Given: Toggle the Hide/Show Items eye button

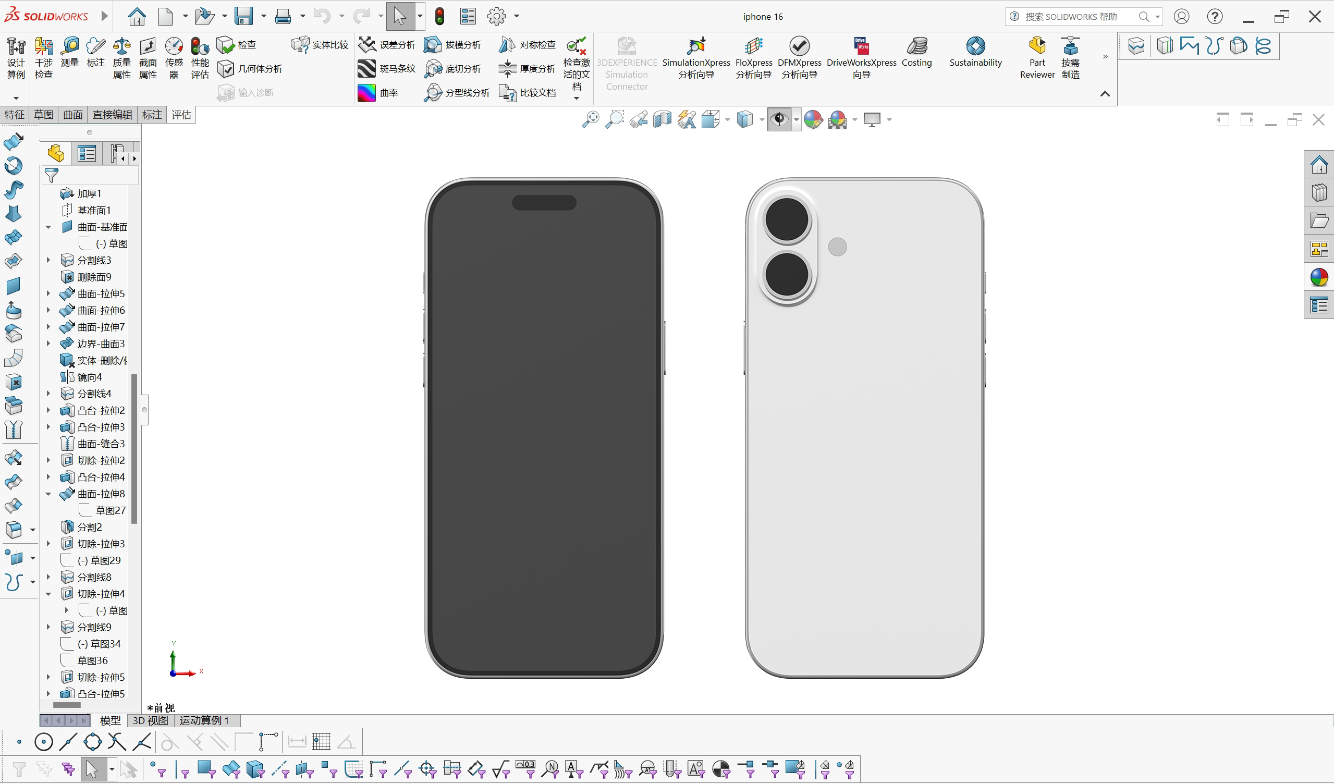Looking at the screenshot, I should point(780,119).
